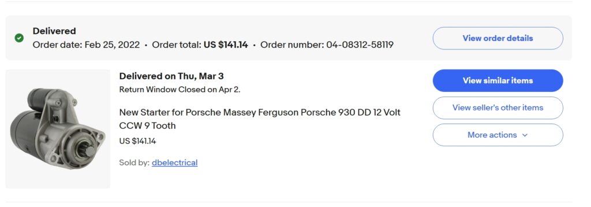Open View seller's other items
This screenshot has height=207, width=591.
point(498,108)
